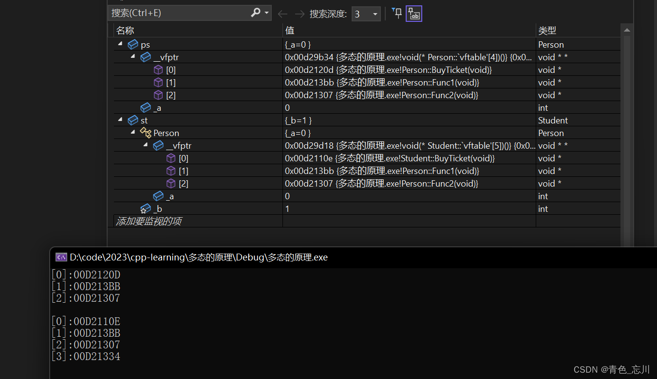The image size is (657, 379).
Task: Click the icon of Person::BuyTicket [0] entry
Action: pyautogui.click(x=158, y=70)
